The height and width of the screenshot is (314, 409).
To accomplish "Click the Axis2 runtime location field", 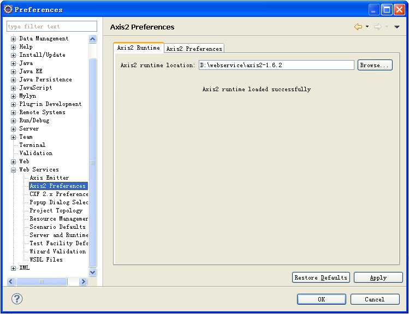I will [x=276, y=65].
